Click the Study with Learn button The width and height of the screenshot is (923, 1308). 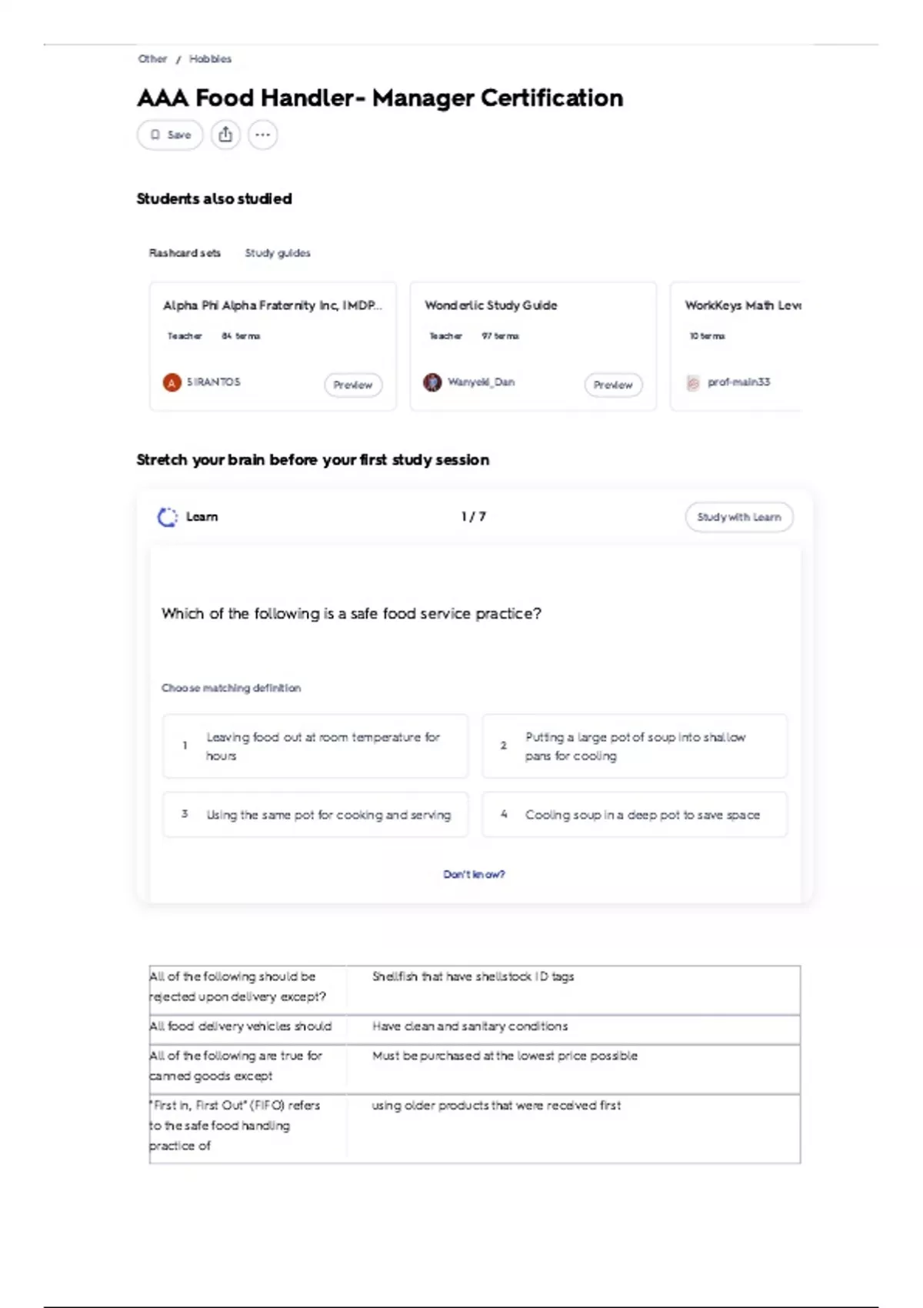pos(739,517)
